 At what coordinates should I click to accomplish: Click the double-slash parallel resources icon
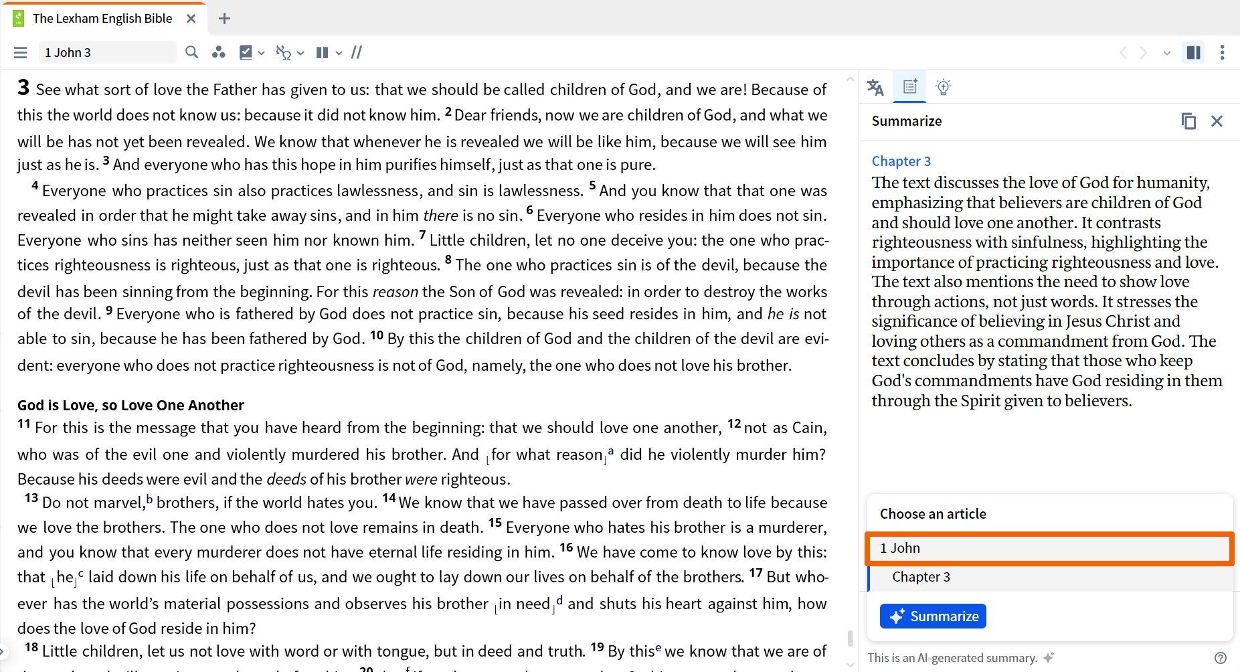(x=357, y=52)
